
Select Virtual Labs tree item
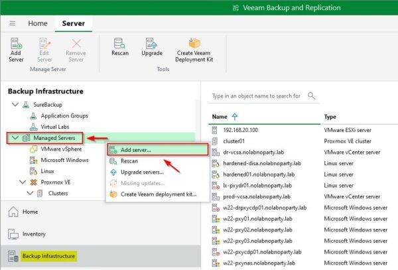55,127
